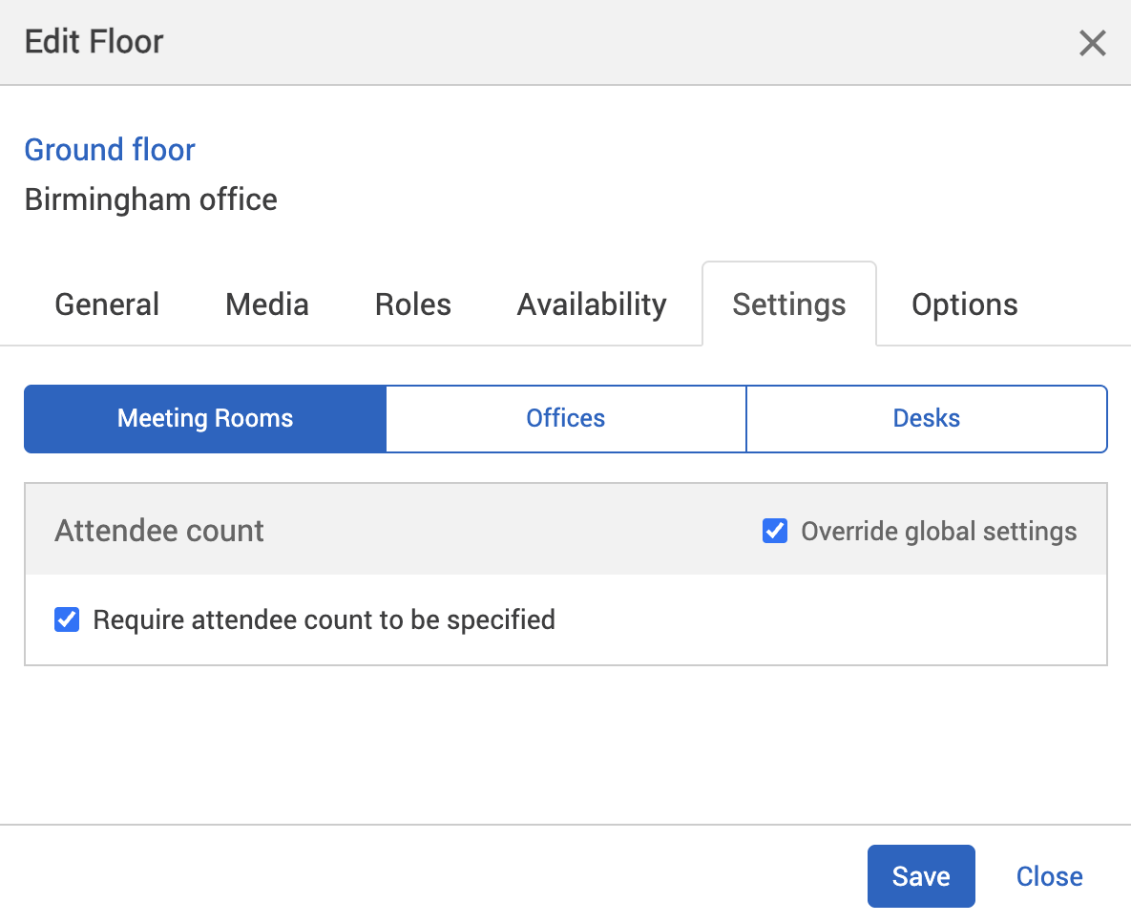Toggle the Override global settings checkbox
The width and height of the screenshot is (1131, 923).
(x=774, y=531)
